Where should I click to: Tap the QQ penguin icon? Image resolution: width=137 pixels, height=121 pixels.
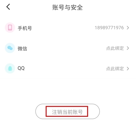[10, 68]
